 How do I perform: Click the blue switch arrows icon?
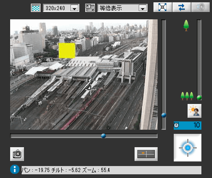tap(182, 7)
